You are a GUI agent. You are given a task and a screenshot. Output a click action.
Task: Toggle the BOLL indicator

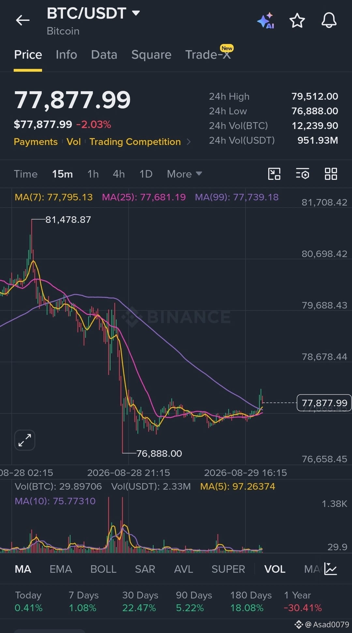(103, 569)
